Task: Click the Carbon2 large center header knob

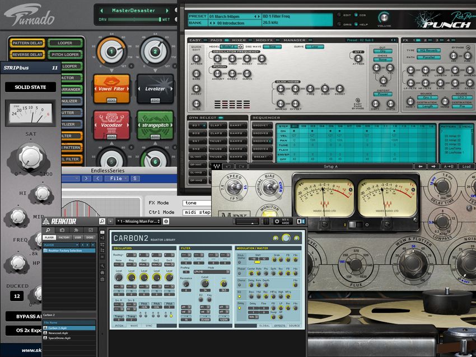Action: pos(286,238)
